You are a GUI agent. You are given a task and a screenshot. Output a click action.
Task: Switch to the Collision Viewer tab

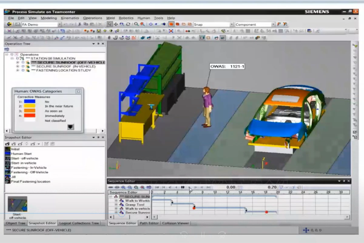pyautogui.click(x=176, y=223)
